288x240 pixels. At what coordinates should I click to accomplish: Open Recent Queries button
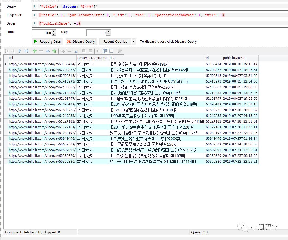tap(115, 41)
